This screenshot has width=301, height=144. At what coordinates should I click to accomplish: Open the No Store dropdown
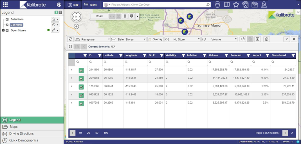(x=183, y=39)
